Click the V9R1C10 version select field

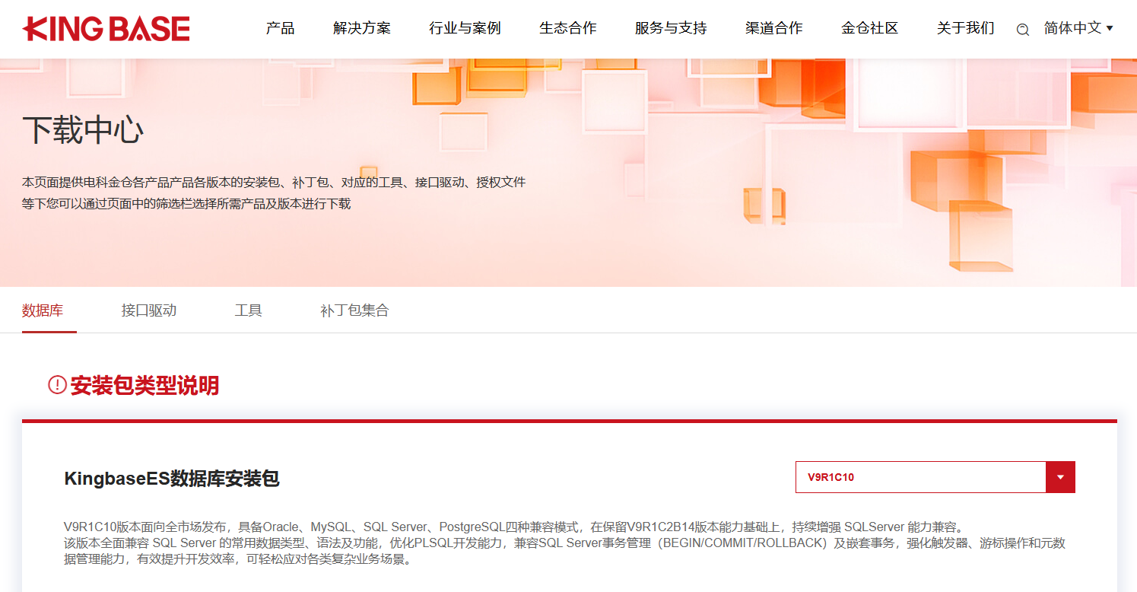click(x=935, y=477)
